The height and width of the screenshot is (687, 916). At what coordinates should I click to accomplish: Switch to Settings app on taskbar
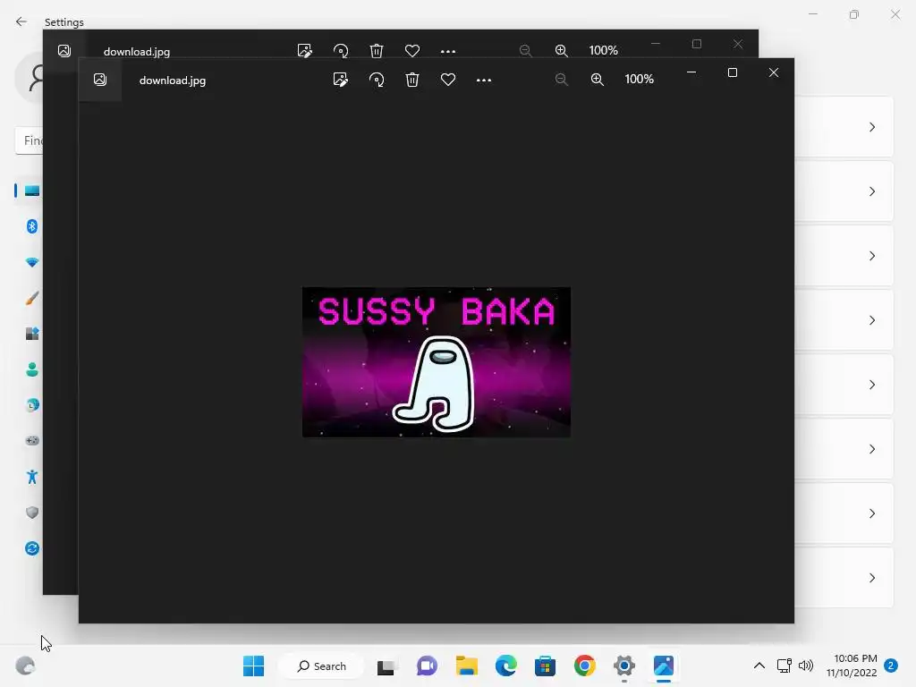tap(623, 666)
